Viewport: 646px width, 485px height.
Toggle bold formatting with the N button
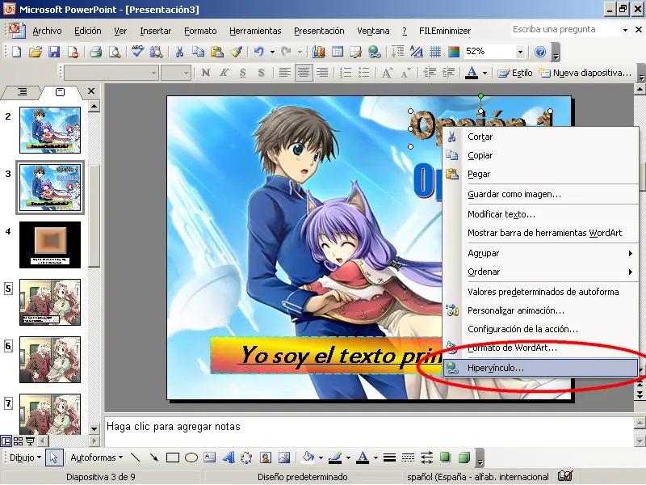pos(205,73)
